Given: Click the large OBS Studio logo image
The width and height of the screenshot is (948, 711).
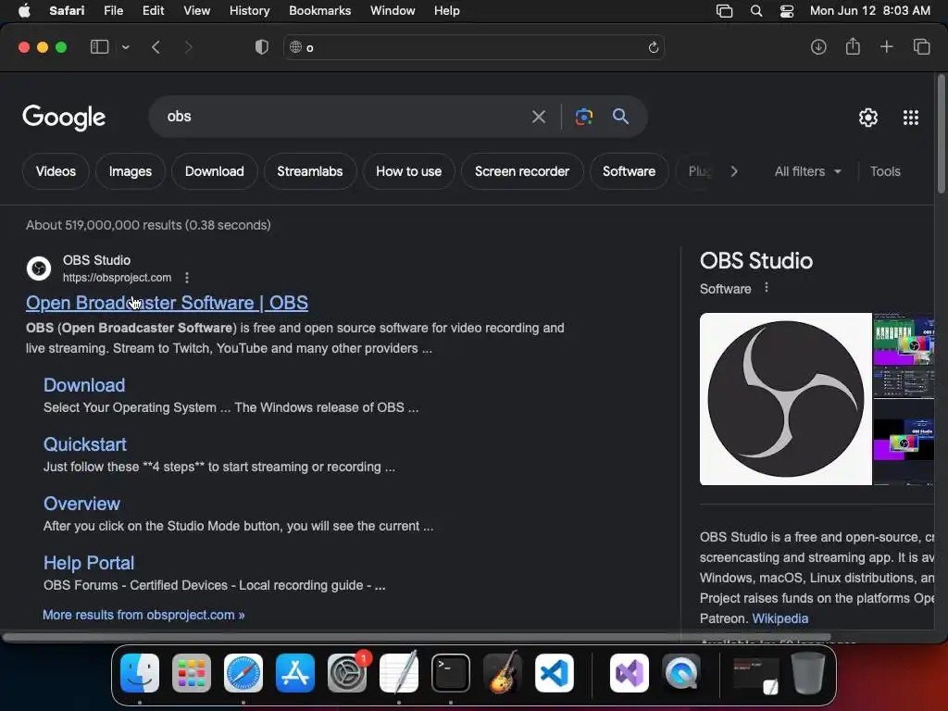Looking at the screenshot, I should [x=785, y=399].
